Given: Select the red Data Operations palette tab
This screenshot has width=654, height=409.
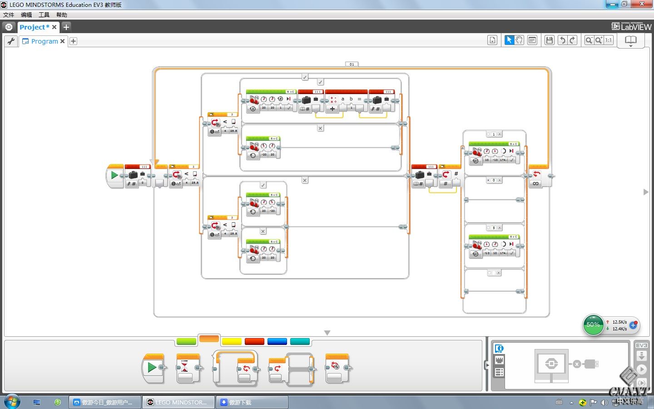Looking at the screenshot, I should tap(254, 342).
